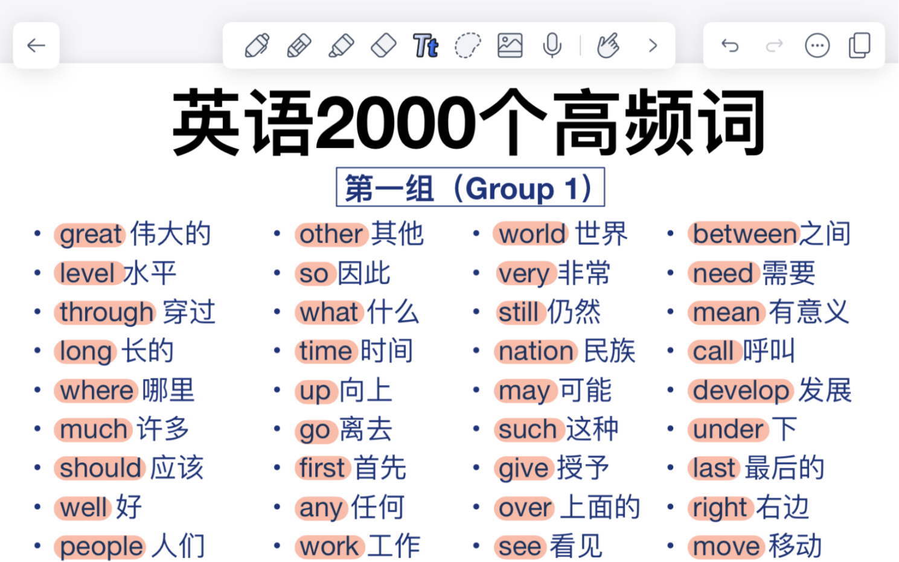Redo the last action
The image size is (899, 562).
tap(774, 45)
